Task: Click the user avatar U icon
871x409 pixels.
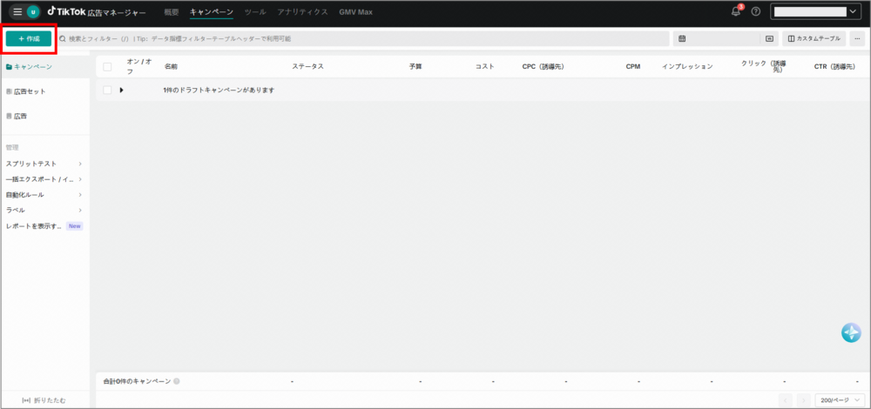Action: [x=33, y=12]
